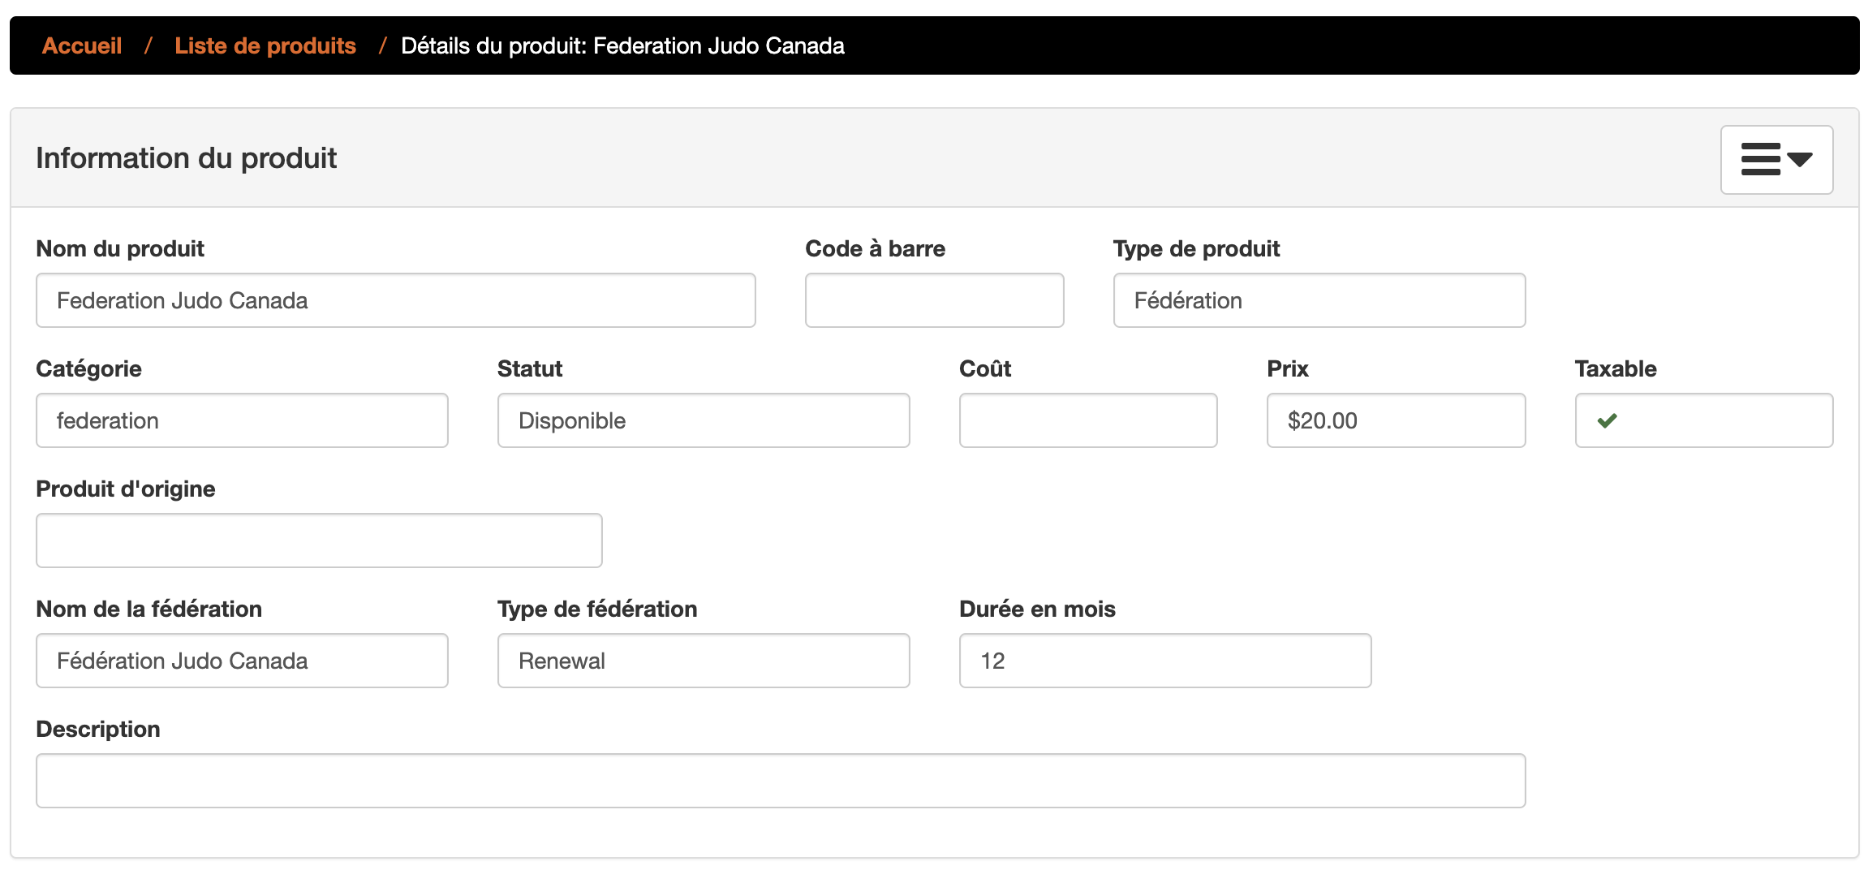Expand the dropdown arrow next to hamburger menu
This screenshot has height=870, width=1868.
tap(1802, 162)
